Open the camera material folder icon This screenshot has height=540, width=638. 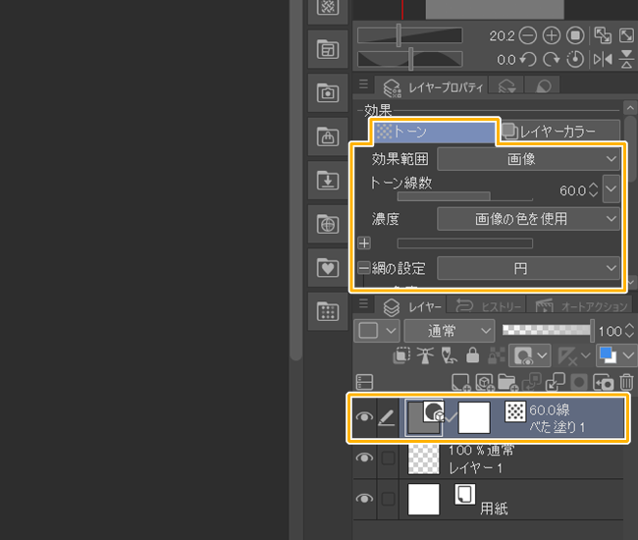coord(328,93)
